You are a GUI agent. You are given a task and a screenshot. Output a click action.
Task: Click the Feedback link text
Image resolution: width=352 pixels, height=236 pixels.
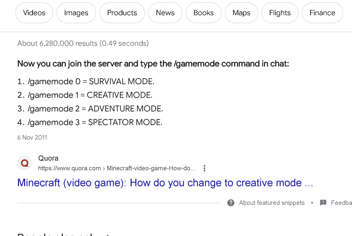pyautogui.click(x=341, y=203)
